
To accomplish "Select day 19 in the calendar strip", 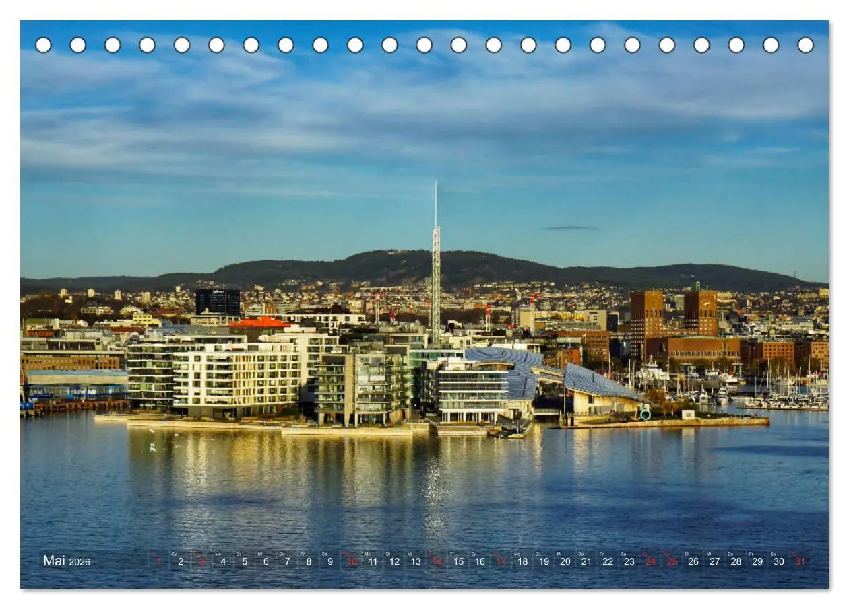I will coord(544,561).
